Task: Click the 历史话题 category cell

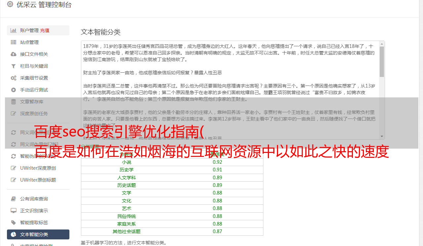Action: (127, 185)
